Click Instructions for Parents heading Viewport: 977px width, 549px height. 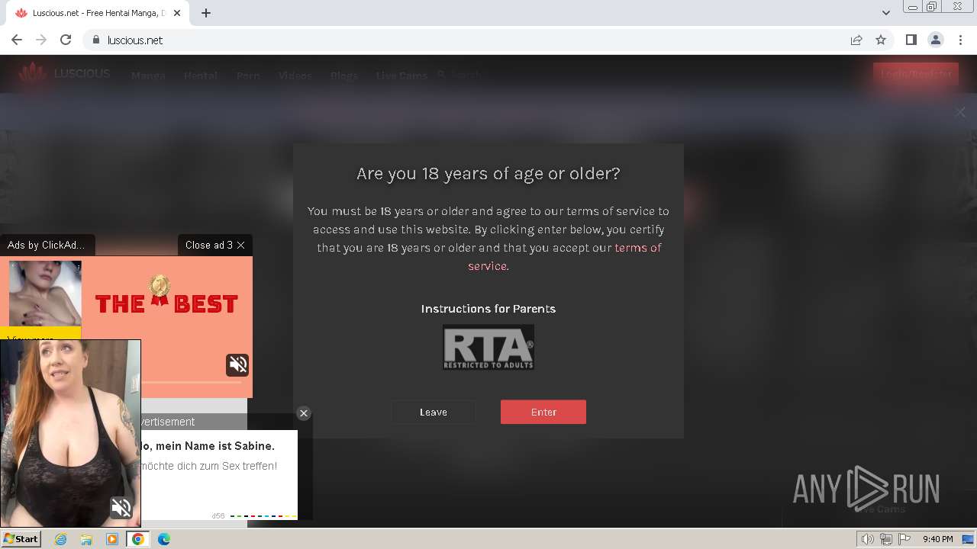488,309
